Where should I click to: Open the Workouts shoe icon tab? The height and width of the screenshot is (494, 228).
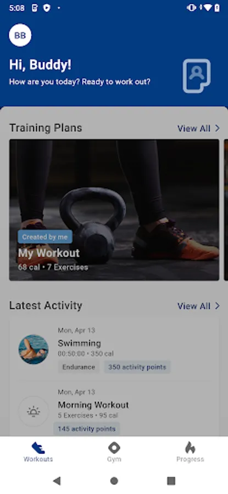(x=38, y=448)
